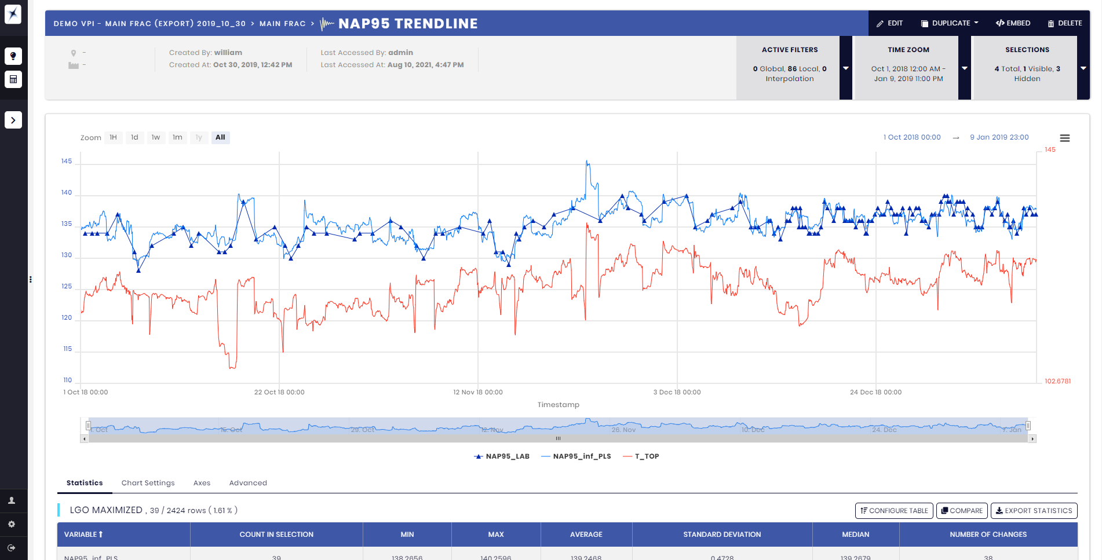
Task: Switch to the Chart Settings tab
Action: pos(148,483)
